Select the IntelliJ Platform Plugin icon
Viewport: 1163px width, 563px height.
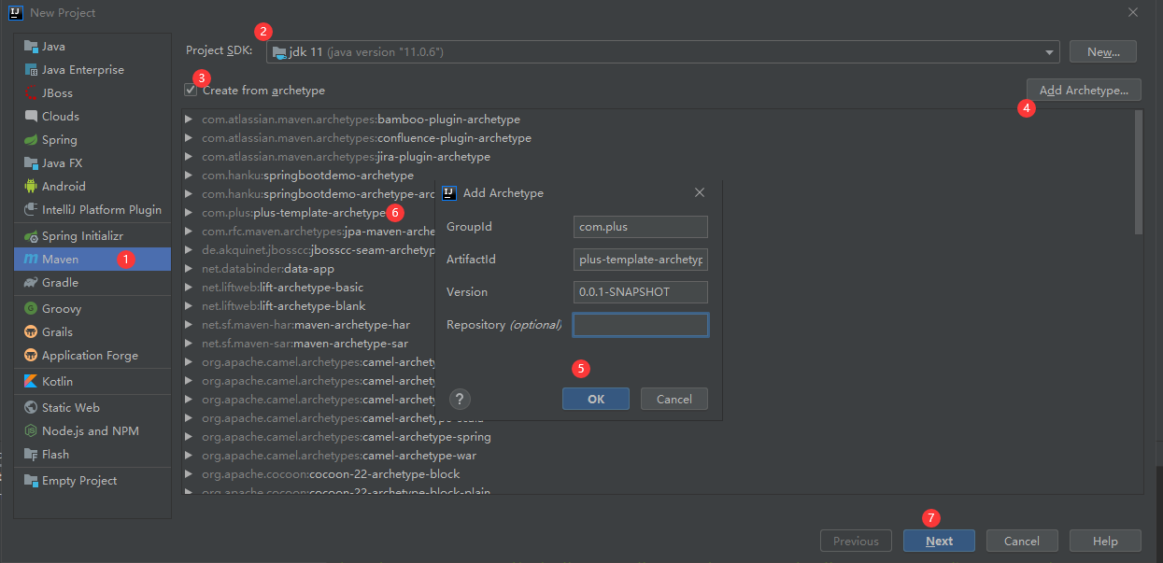31,210
